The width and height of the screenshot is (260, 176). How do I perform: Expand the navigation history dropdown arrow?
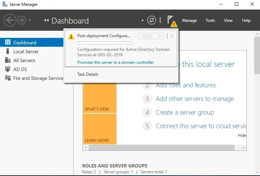click(x=30, y=20)
